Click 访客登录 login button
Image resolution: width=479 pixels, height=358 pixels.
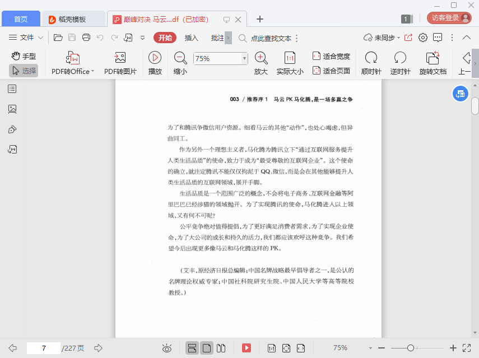point(449,18)
